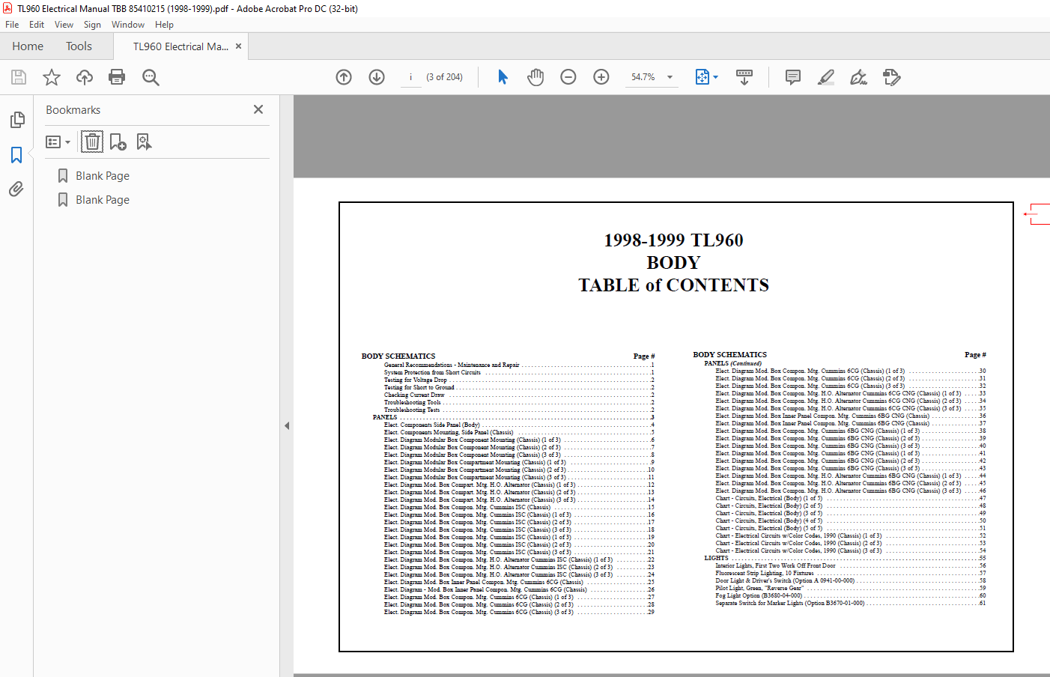
Task: Open Page Thumbnails panel in sidebar
Action: [16, 120]
